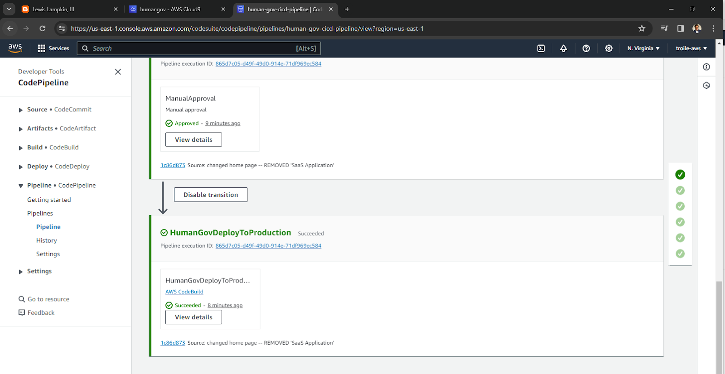Click the '8 minutes ago' timestamp

(225, 305)
